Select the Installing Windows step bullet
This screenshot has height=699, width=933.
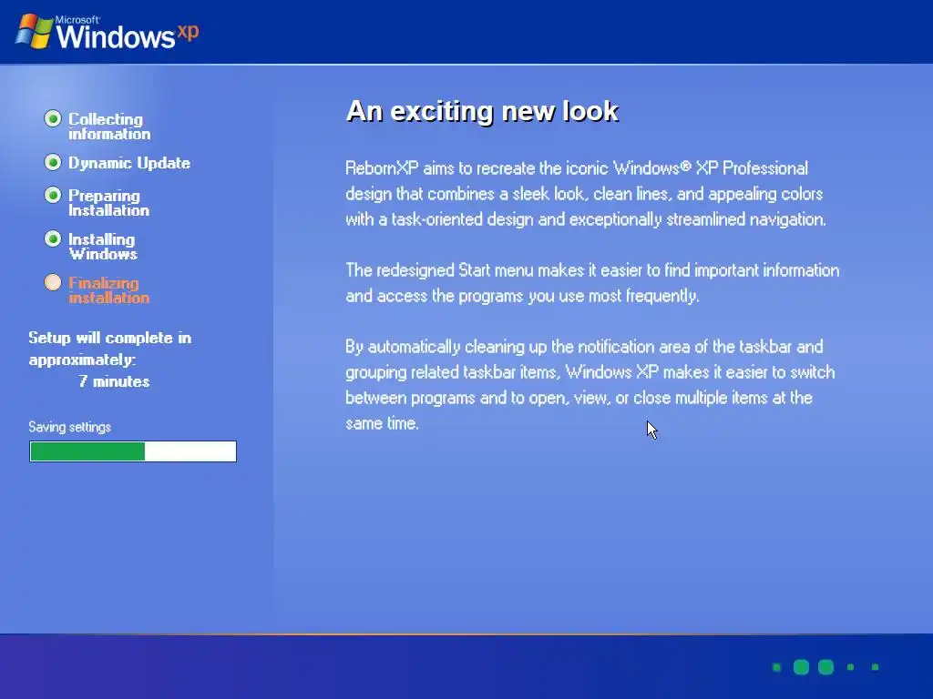[x=53, y=239]
